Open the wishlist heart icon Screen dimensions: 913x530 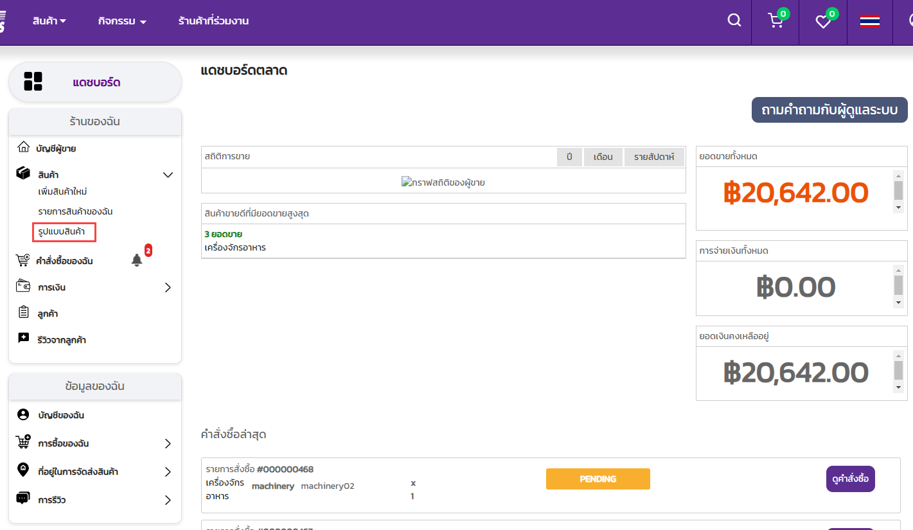[823, 22]
